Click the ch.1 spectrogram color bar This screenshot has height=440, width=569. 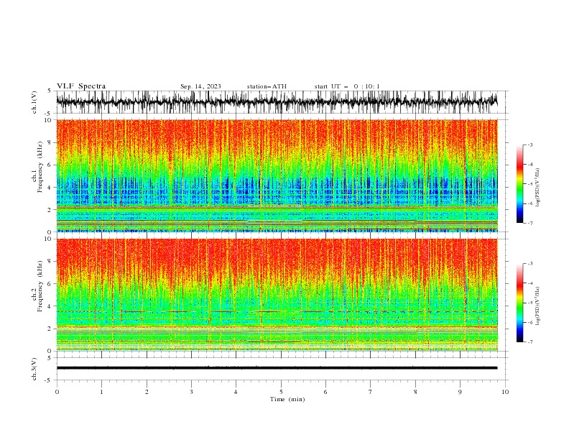click(520, 184)
